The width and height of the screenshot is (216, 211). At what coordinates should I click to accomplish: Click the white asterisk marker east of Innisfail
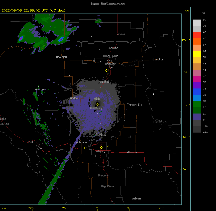(126, 76)
